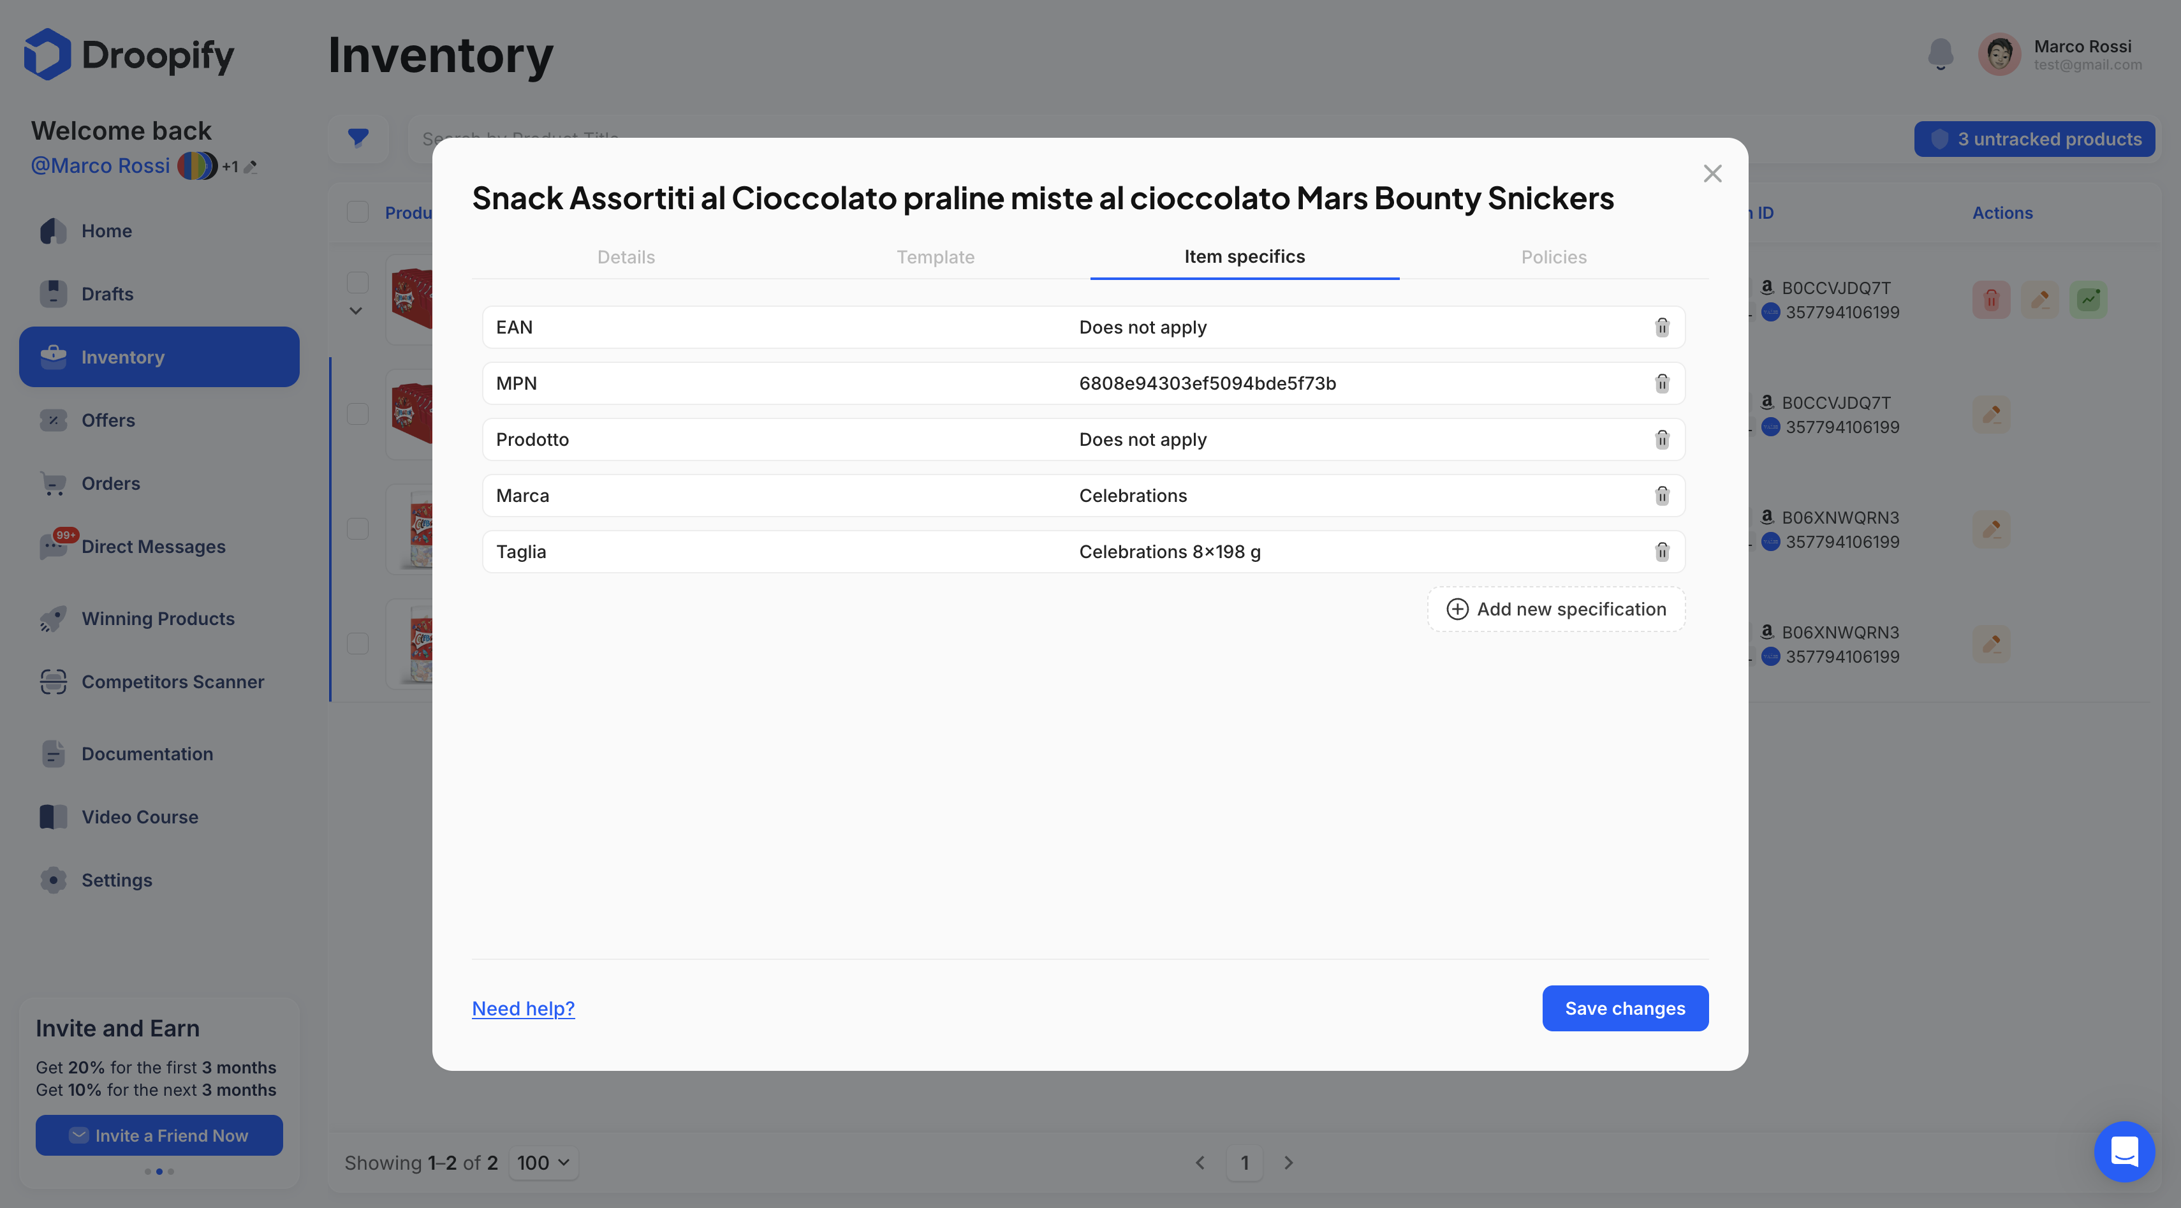Image resolution: width=2181 pixels, height=1208 pixels.
Task: Switch to the Policies tab
Action: (1553, 256)
